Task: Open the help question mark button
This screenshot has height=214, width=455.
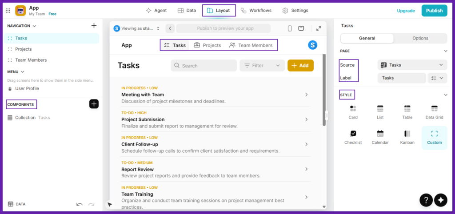Action: pyautogui.click(x=426, y=200)
